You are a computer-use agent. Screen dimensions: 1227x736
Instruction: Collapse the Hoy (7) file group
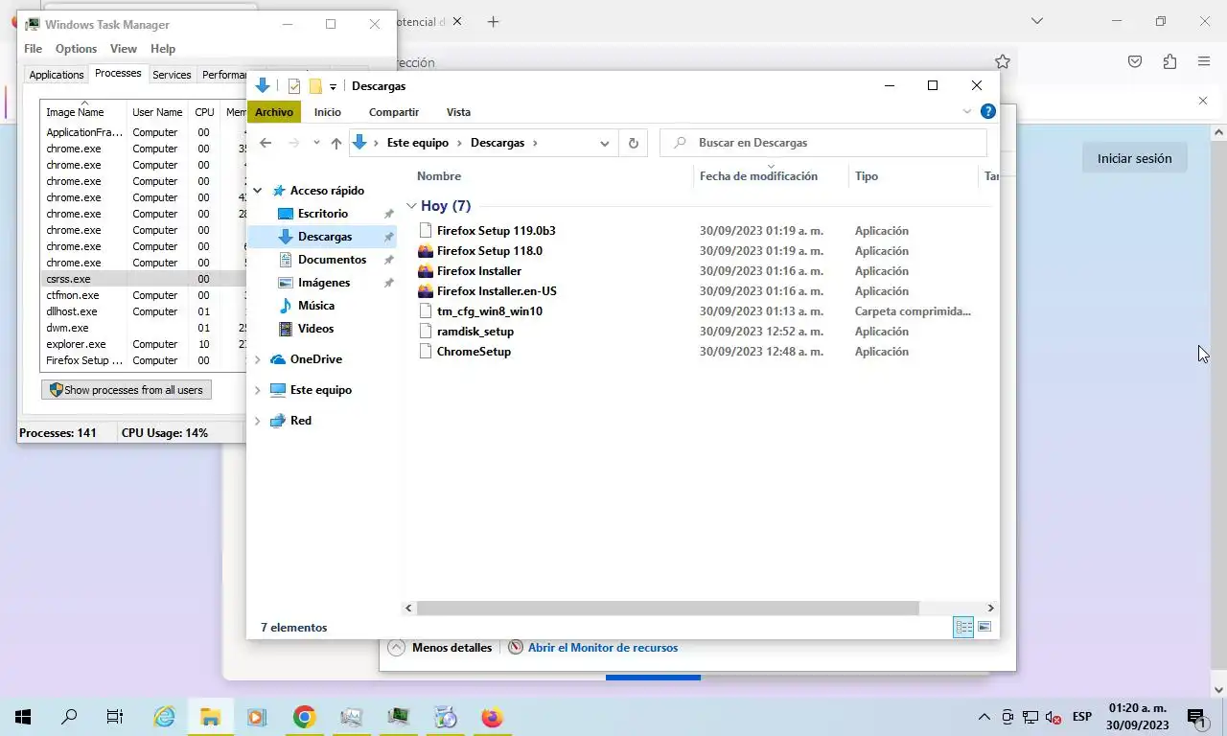coord(411,206)
